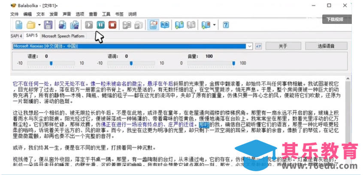Click the text area scrollbar up arrow
Screen dimensions: 363x175
(348, 79)
